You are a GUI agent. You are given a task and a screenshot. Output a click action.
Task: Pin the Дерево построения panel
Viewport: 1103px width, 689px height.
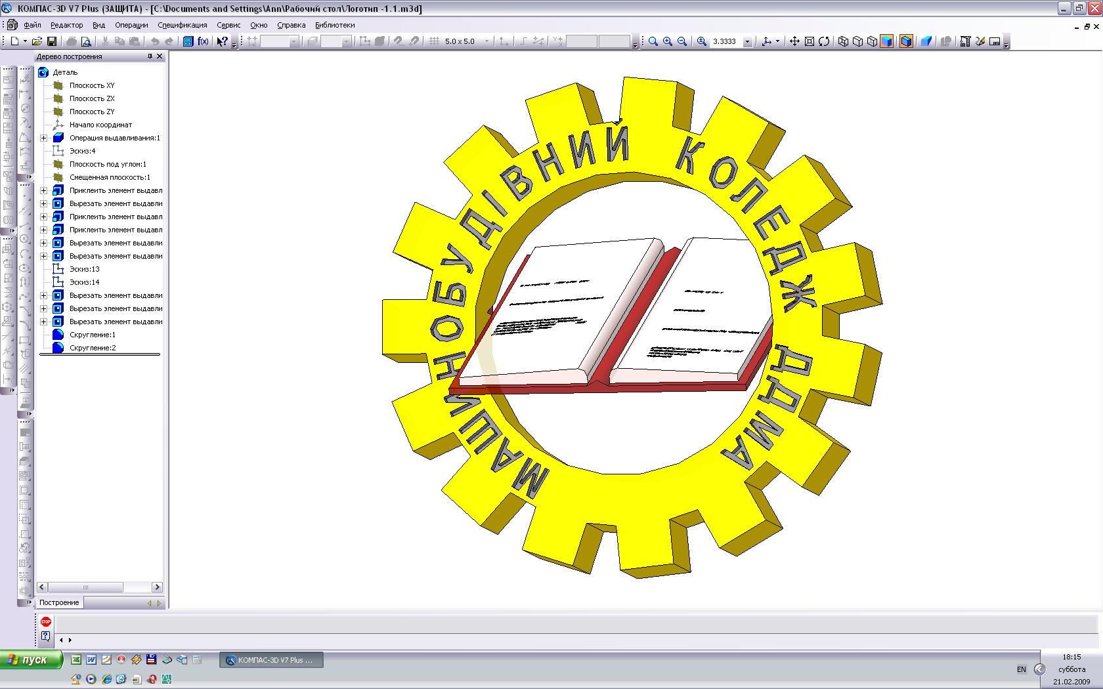[x=150, y=56]
